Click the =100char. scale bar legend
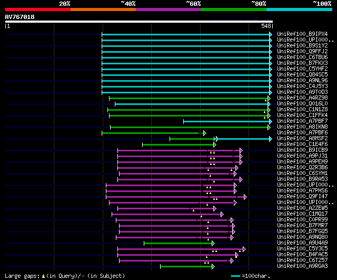The height and width of the screenshot is (280, 337). [251, 276]
